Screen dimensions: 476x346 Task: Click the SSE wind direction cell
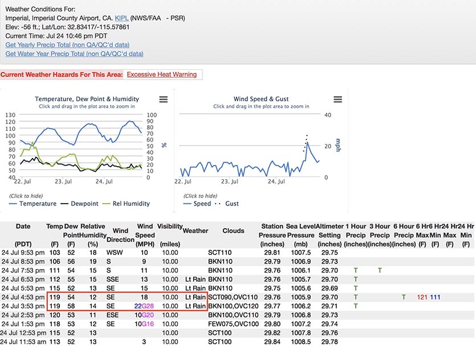tap(113, 279)
